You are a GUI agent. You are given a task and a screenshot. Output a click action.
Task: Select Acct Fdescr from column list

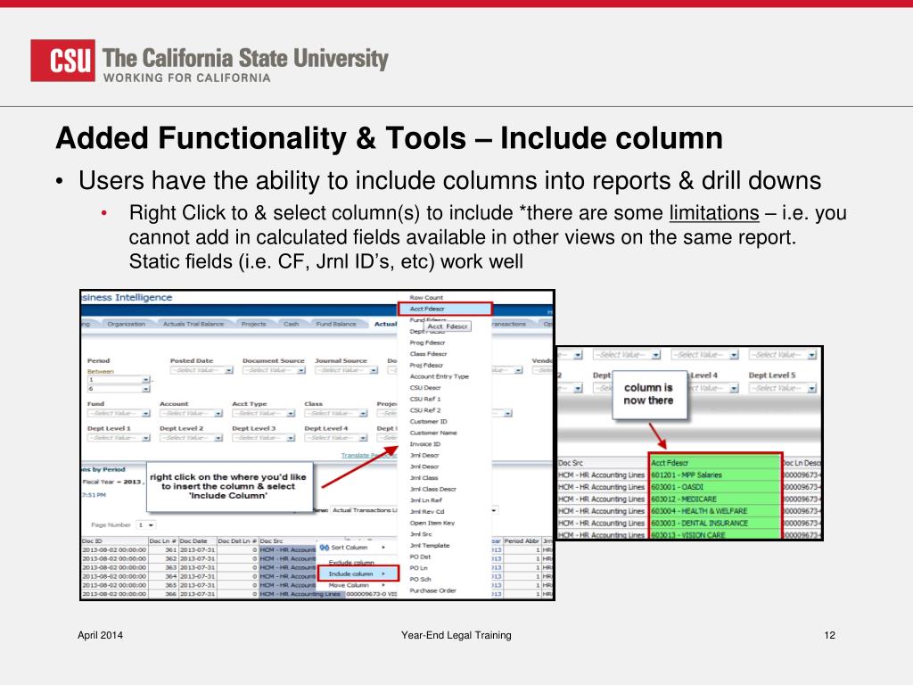[445, 309]
